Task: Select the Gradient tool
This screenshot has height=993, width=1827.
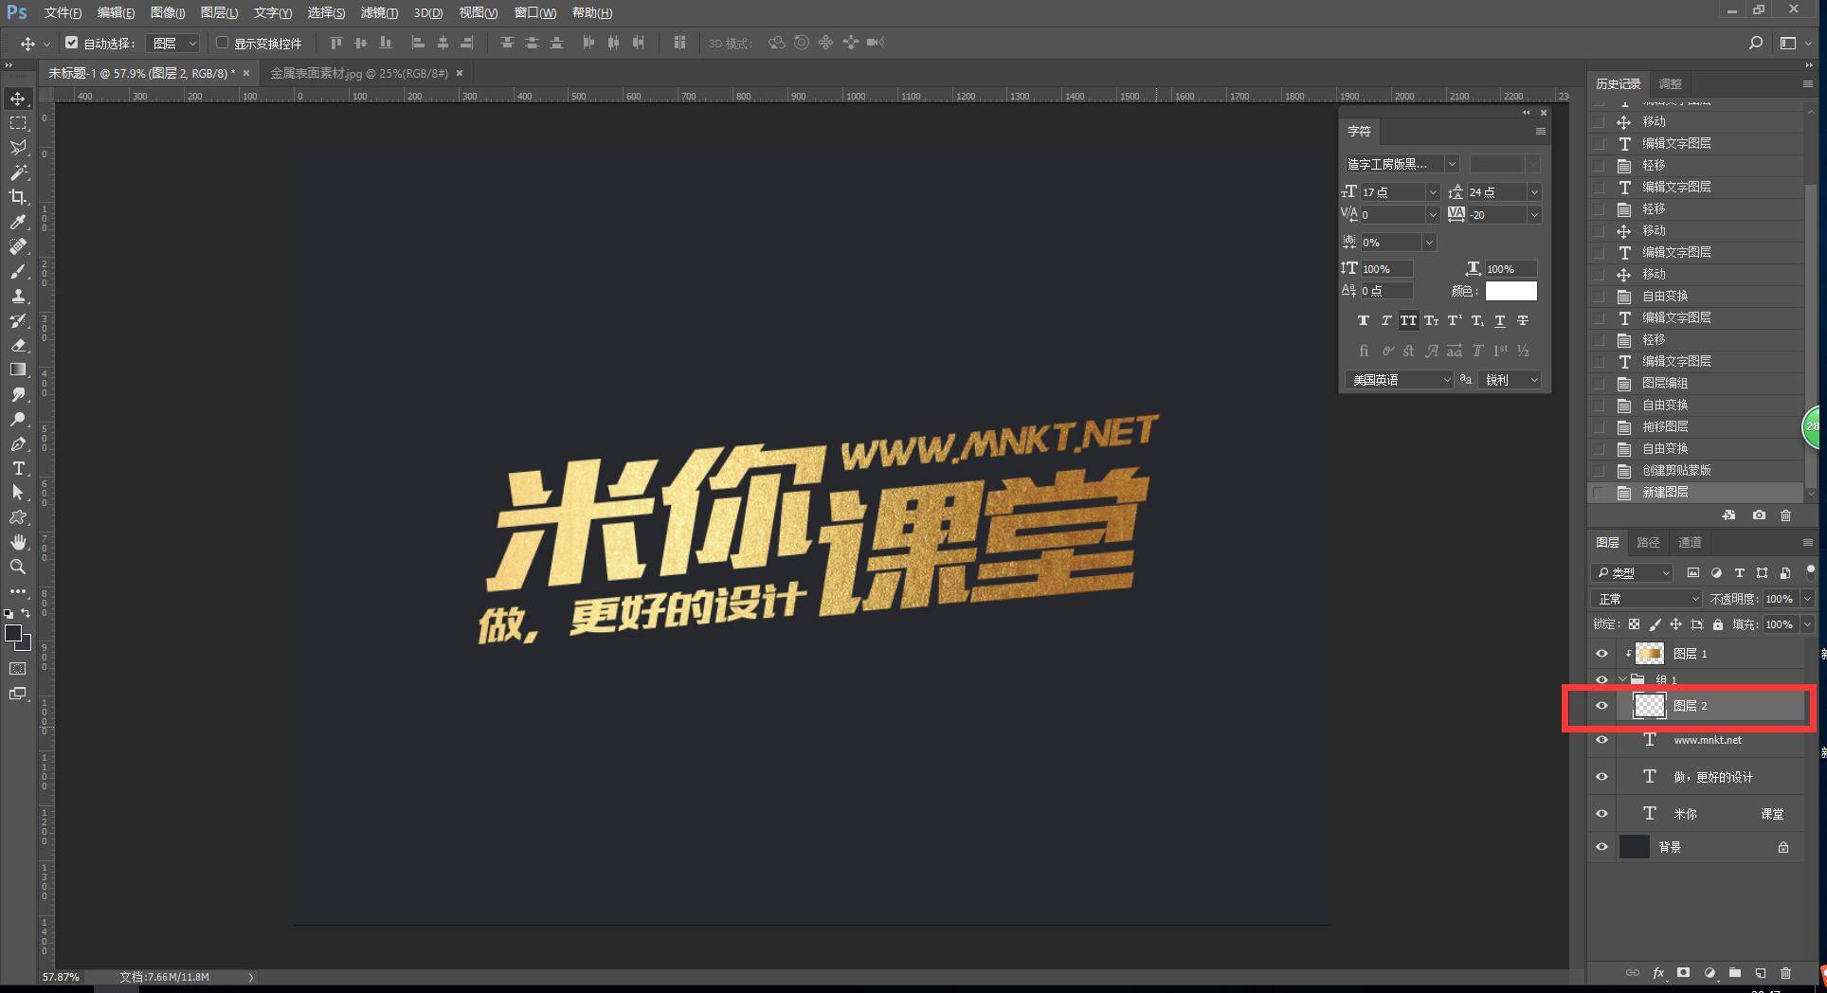Action: pyautogui.click(x=18, y=370)
